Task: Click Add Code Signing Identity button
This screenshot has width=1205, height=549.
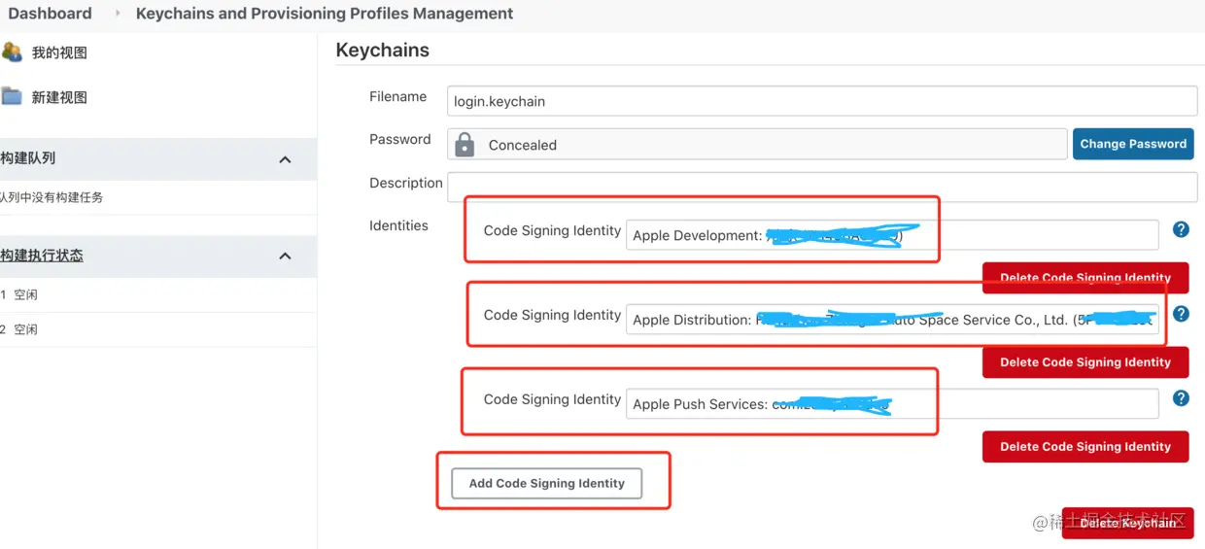Action: (546, 483)
